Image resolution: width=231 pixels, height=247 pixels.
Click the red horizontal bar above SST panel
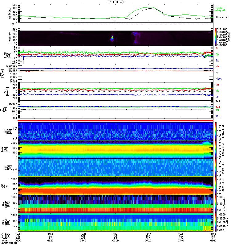coord(115,121)
